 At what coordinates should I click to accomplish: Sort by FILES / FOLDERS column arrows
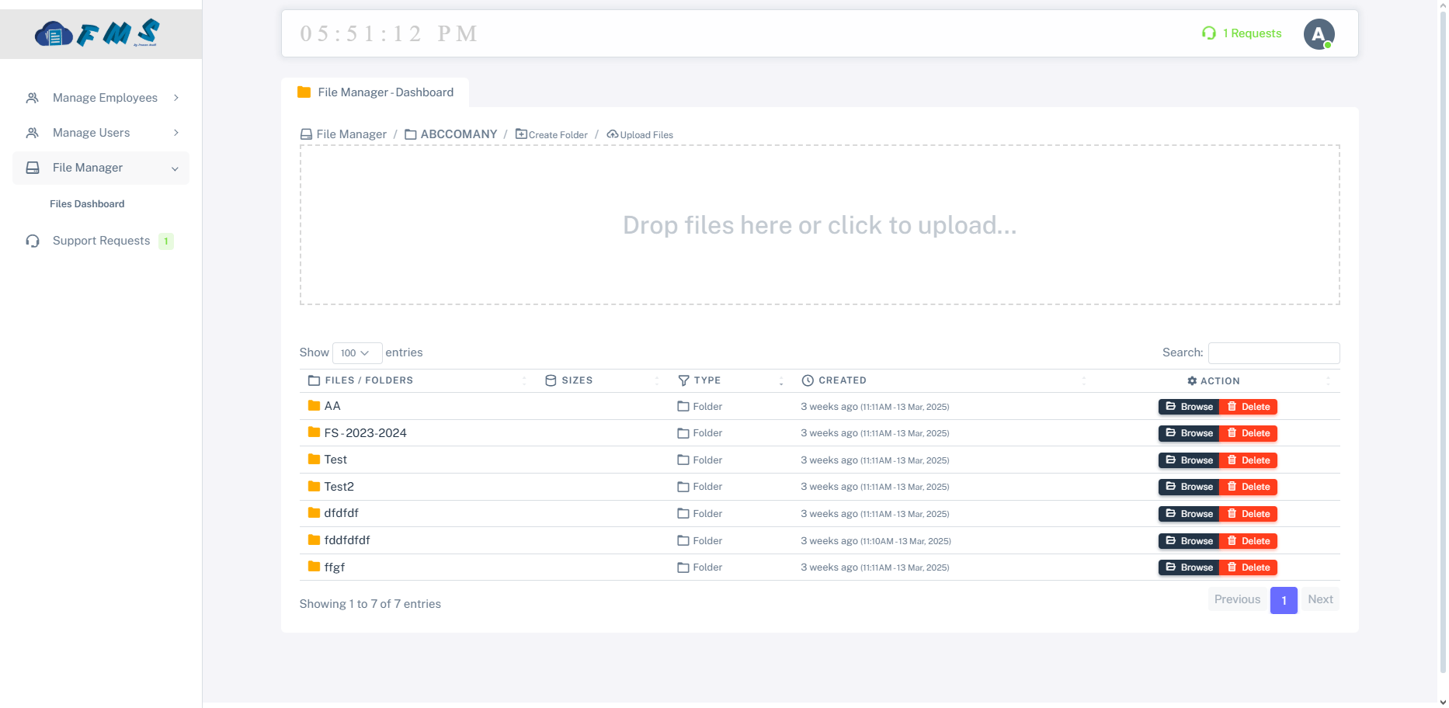(524, 381)
